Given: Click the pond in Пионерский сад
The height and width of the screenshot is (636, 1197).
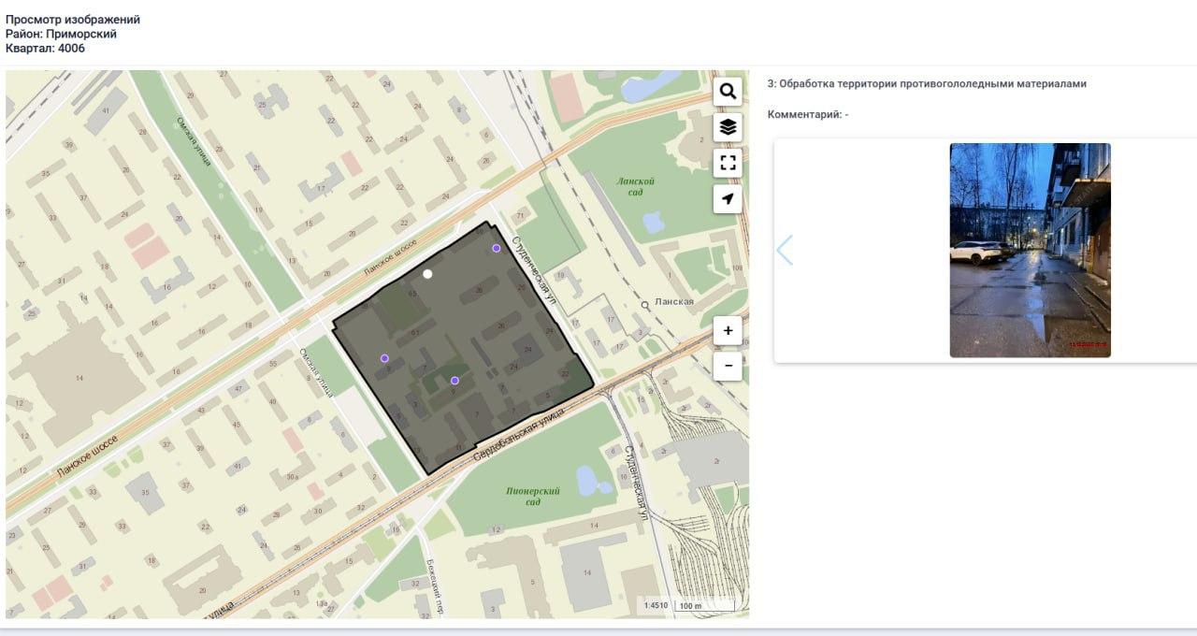Looking at the screenshot, I should click(x=588, y=481).
